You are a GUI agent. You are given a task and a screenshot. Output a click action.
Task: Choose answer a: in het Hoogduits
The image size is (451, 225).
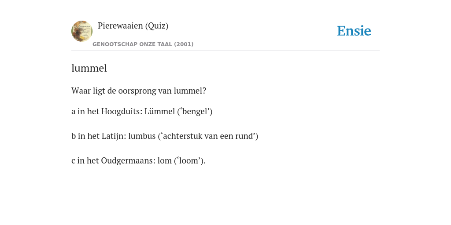(x=142, y=111)
